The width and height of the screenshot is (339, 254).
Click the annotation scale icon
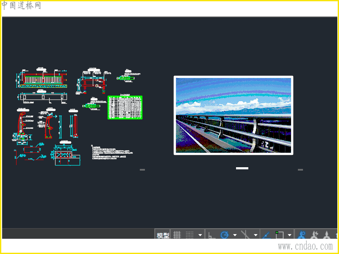coord(327,235)
